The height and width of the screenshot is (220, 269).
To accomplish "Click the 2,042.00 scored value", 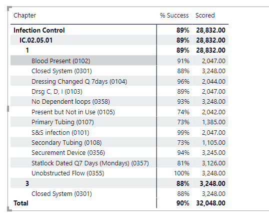I will tap(213, 112).
